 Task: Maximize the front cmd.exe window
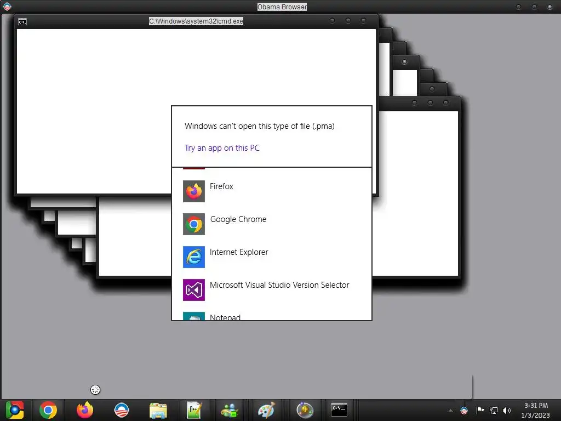[348, 21]
